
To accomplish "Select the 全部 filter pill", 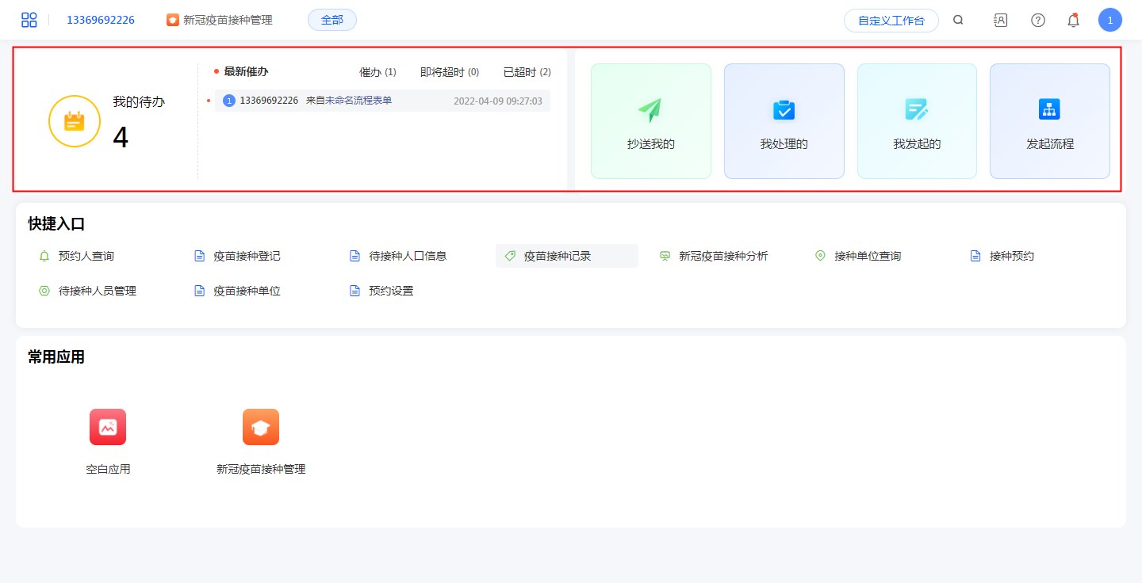I will pyautogui.click(x=331, y=20).
